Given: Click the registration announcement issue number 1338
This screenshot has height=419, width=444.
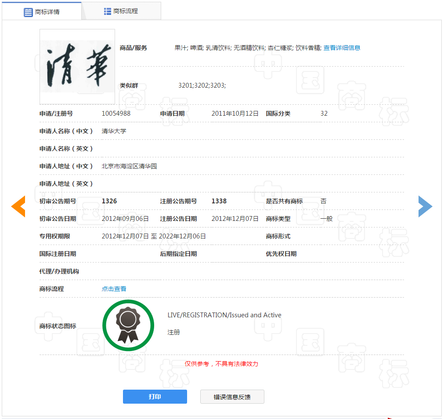Looking at the screenshot, I should [x=219, y=201].
